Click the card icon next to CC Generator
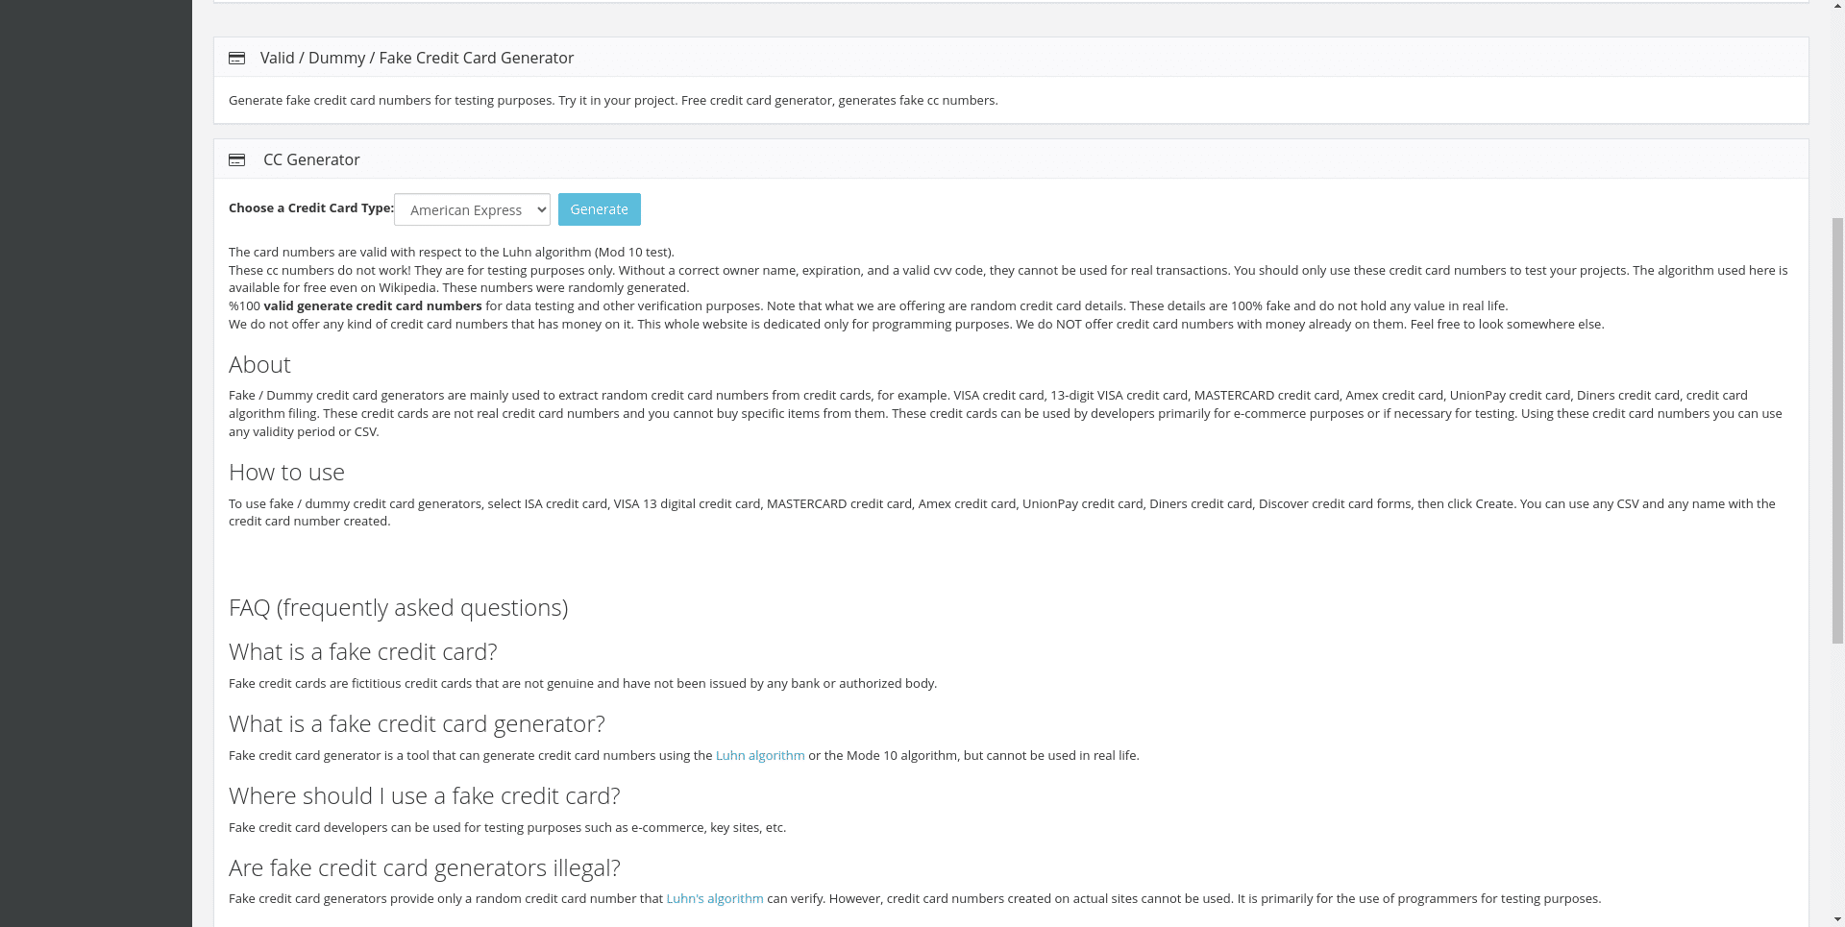Viewport: 1845px width, 927px height. coord(236,160)
